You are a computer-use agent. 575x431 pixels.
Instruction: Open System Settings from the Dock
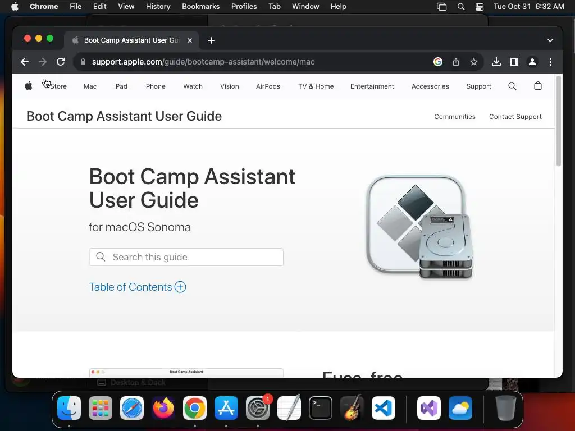point(258,408)
